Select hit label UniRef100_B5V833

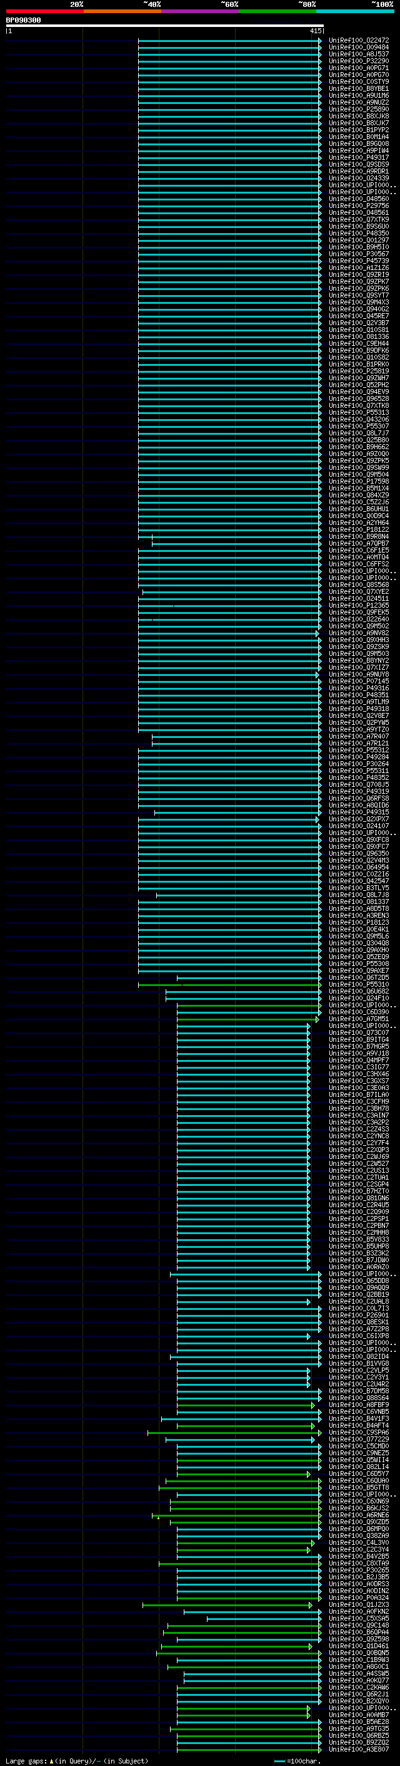(x=359, y=1240)
